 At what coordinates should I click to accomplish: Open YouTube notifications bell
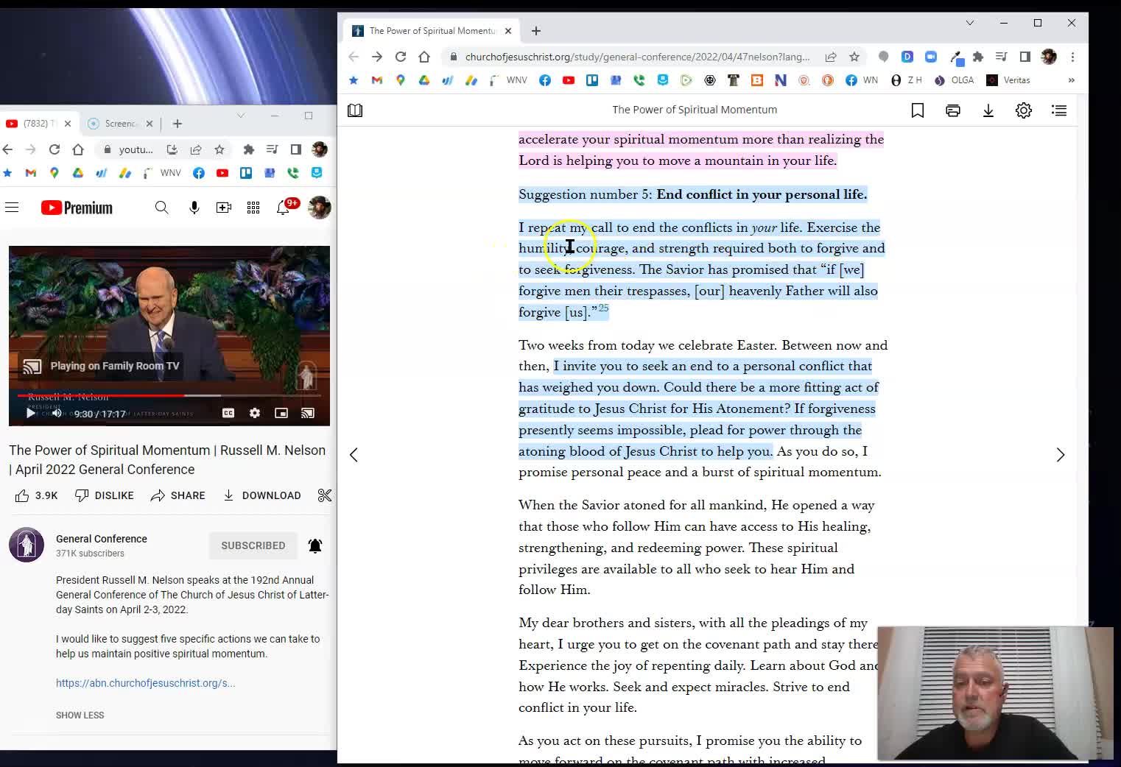(x=284, y=208)
